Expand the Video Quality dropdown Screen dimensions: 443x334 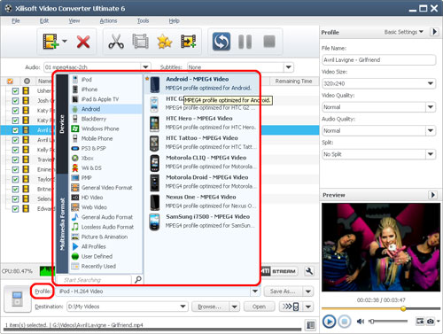(431, 107)
